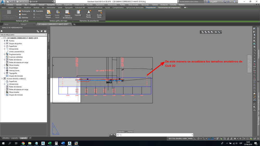Open Calculator from the Windows taskbar
This screenshot has height=146, width=260.
click(56, 143)
